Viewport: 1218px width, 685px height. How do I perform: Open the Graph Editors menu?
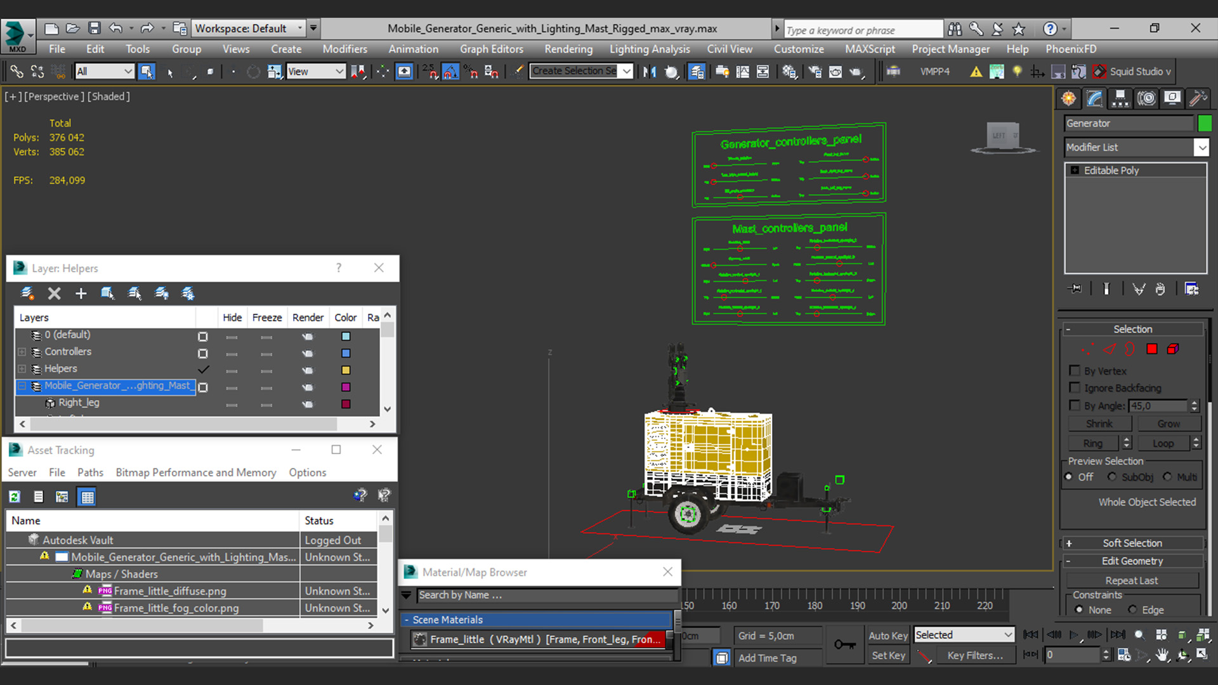pos(492,49)
